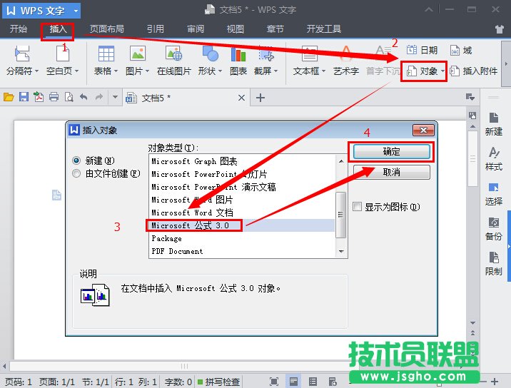511x388 pixels.
Task: Expand the 对象 dropdown arrow
Action: click(x=442, y=71)
